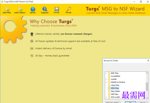Click the money back guarantee dollar icon
Image resolution: width=150 pixels, height=103 pixels.
click(x=32, y=56)
